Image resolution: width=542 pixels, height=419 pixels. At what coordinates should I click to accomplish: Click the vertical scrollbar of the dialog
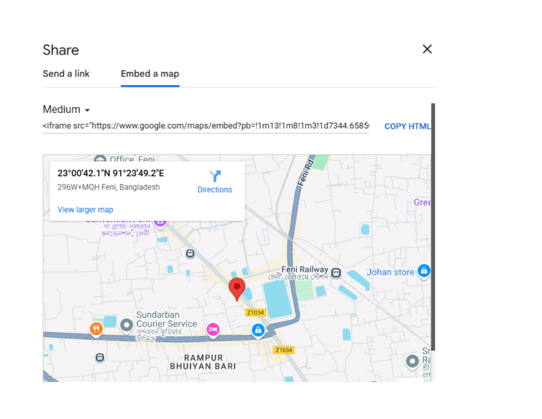(433, 226)
